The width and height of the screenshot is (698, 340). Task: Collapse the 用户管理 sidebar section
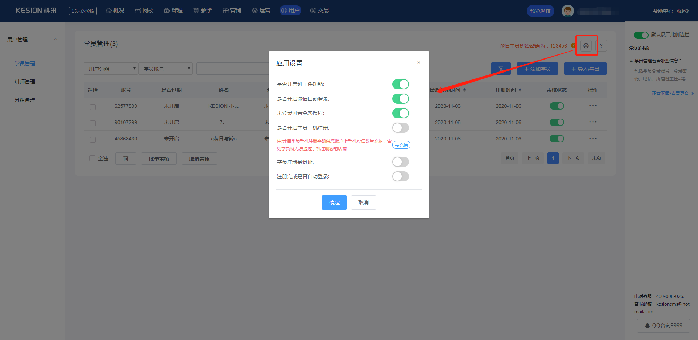[x=55, y=39]
